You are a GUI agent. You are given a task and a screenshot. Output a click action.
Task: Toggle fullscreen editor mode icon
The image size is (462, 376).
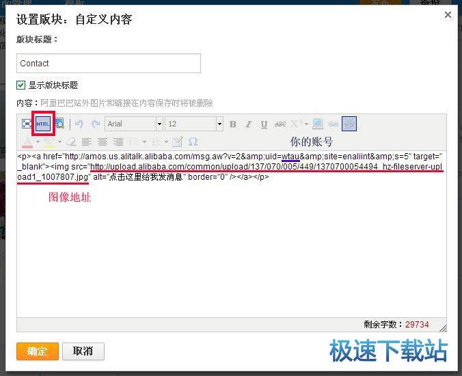pyautogui.click(x=27, y=124)
